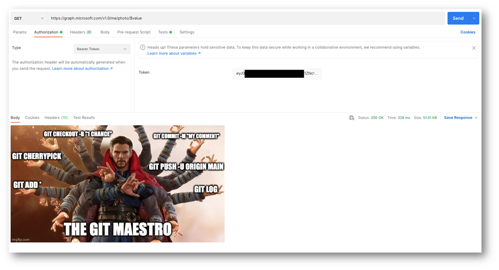Open the Settings tab
This screenshot has width=499, height=270.
click(187, 32)
